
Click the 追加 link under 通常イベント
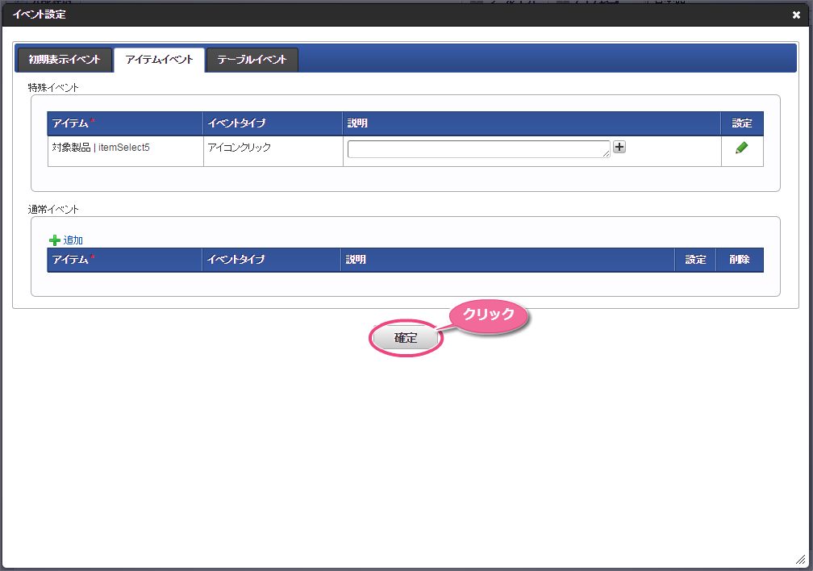(73, 240)
